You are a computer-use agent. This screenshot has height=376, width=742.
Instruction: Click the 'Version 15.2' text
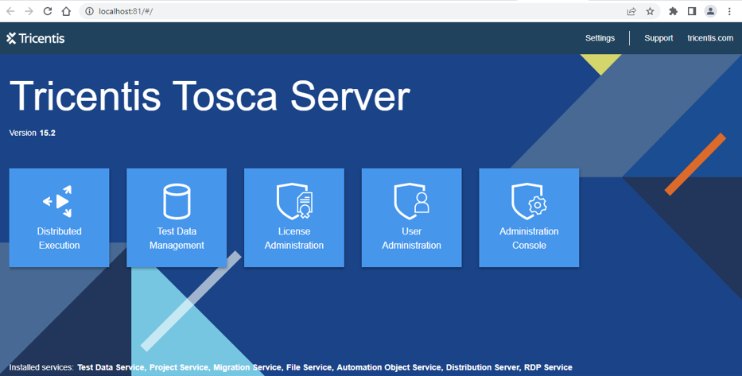[32, 133]
